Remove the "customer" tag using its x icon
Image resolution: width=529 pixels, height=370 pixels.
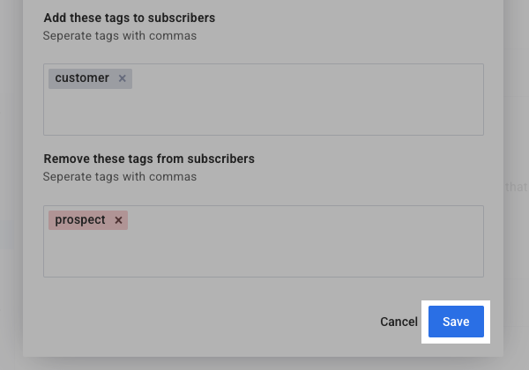tap(123, 78)
